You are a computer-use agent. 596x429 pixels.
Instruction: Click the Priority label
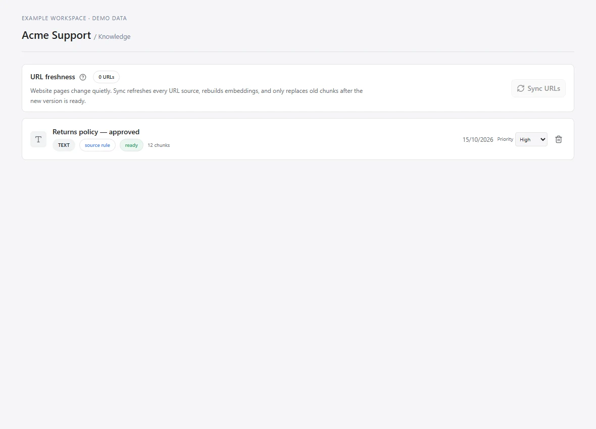click(505, 139)
